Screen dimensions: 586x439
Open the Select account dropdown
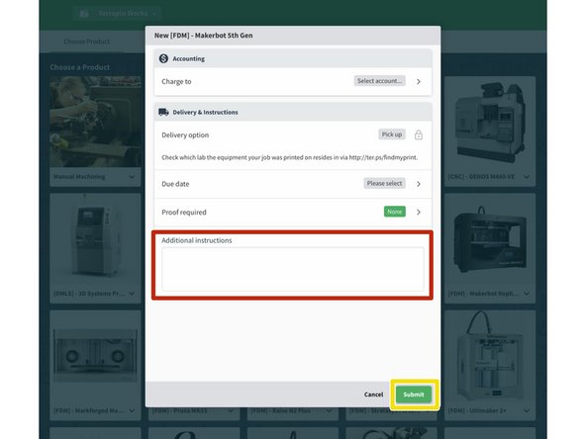click(x=379, y=81)
